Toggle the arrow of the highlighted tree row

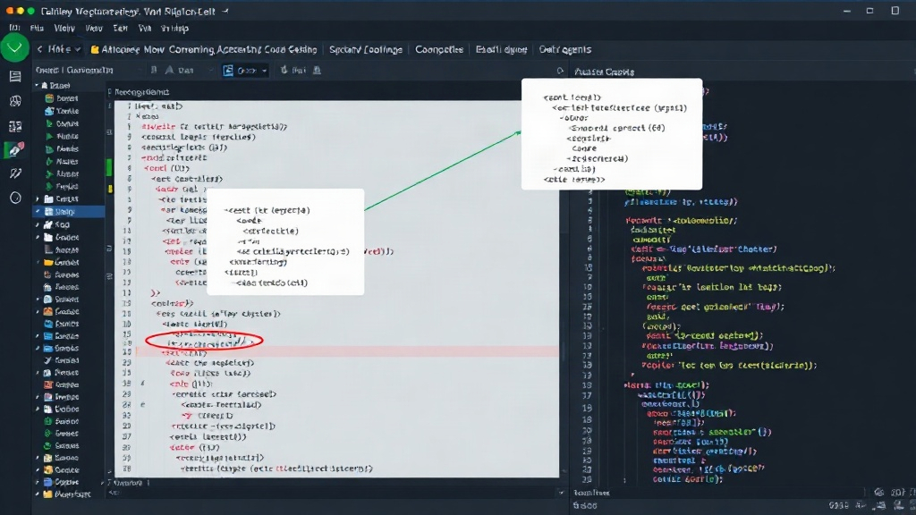(38, 211)
